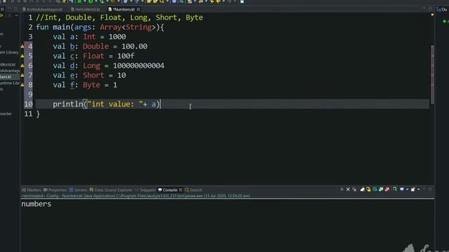Click the Display Selected Console icon

[x=402, y=189]
